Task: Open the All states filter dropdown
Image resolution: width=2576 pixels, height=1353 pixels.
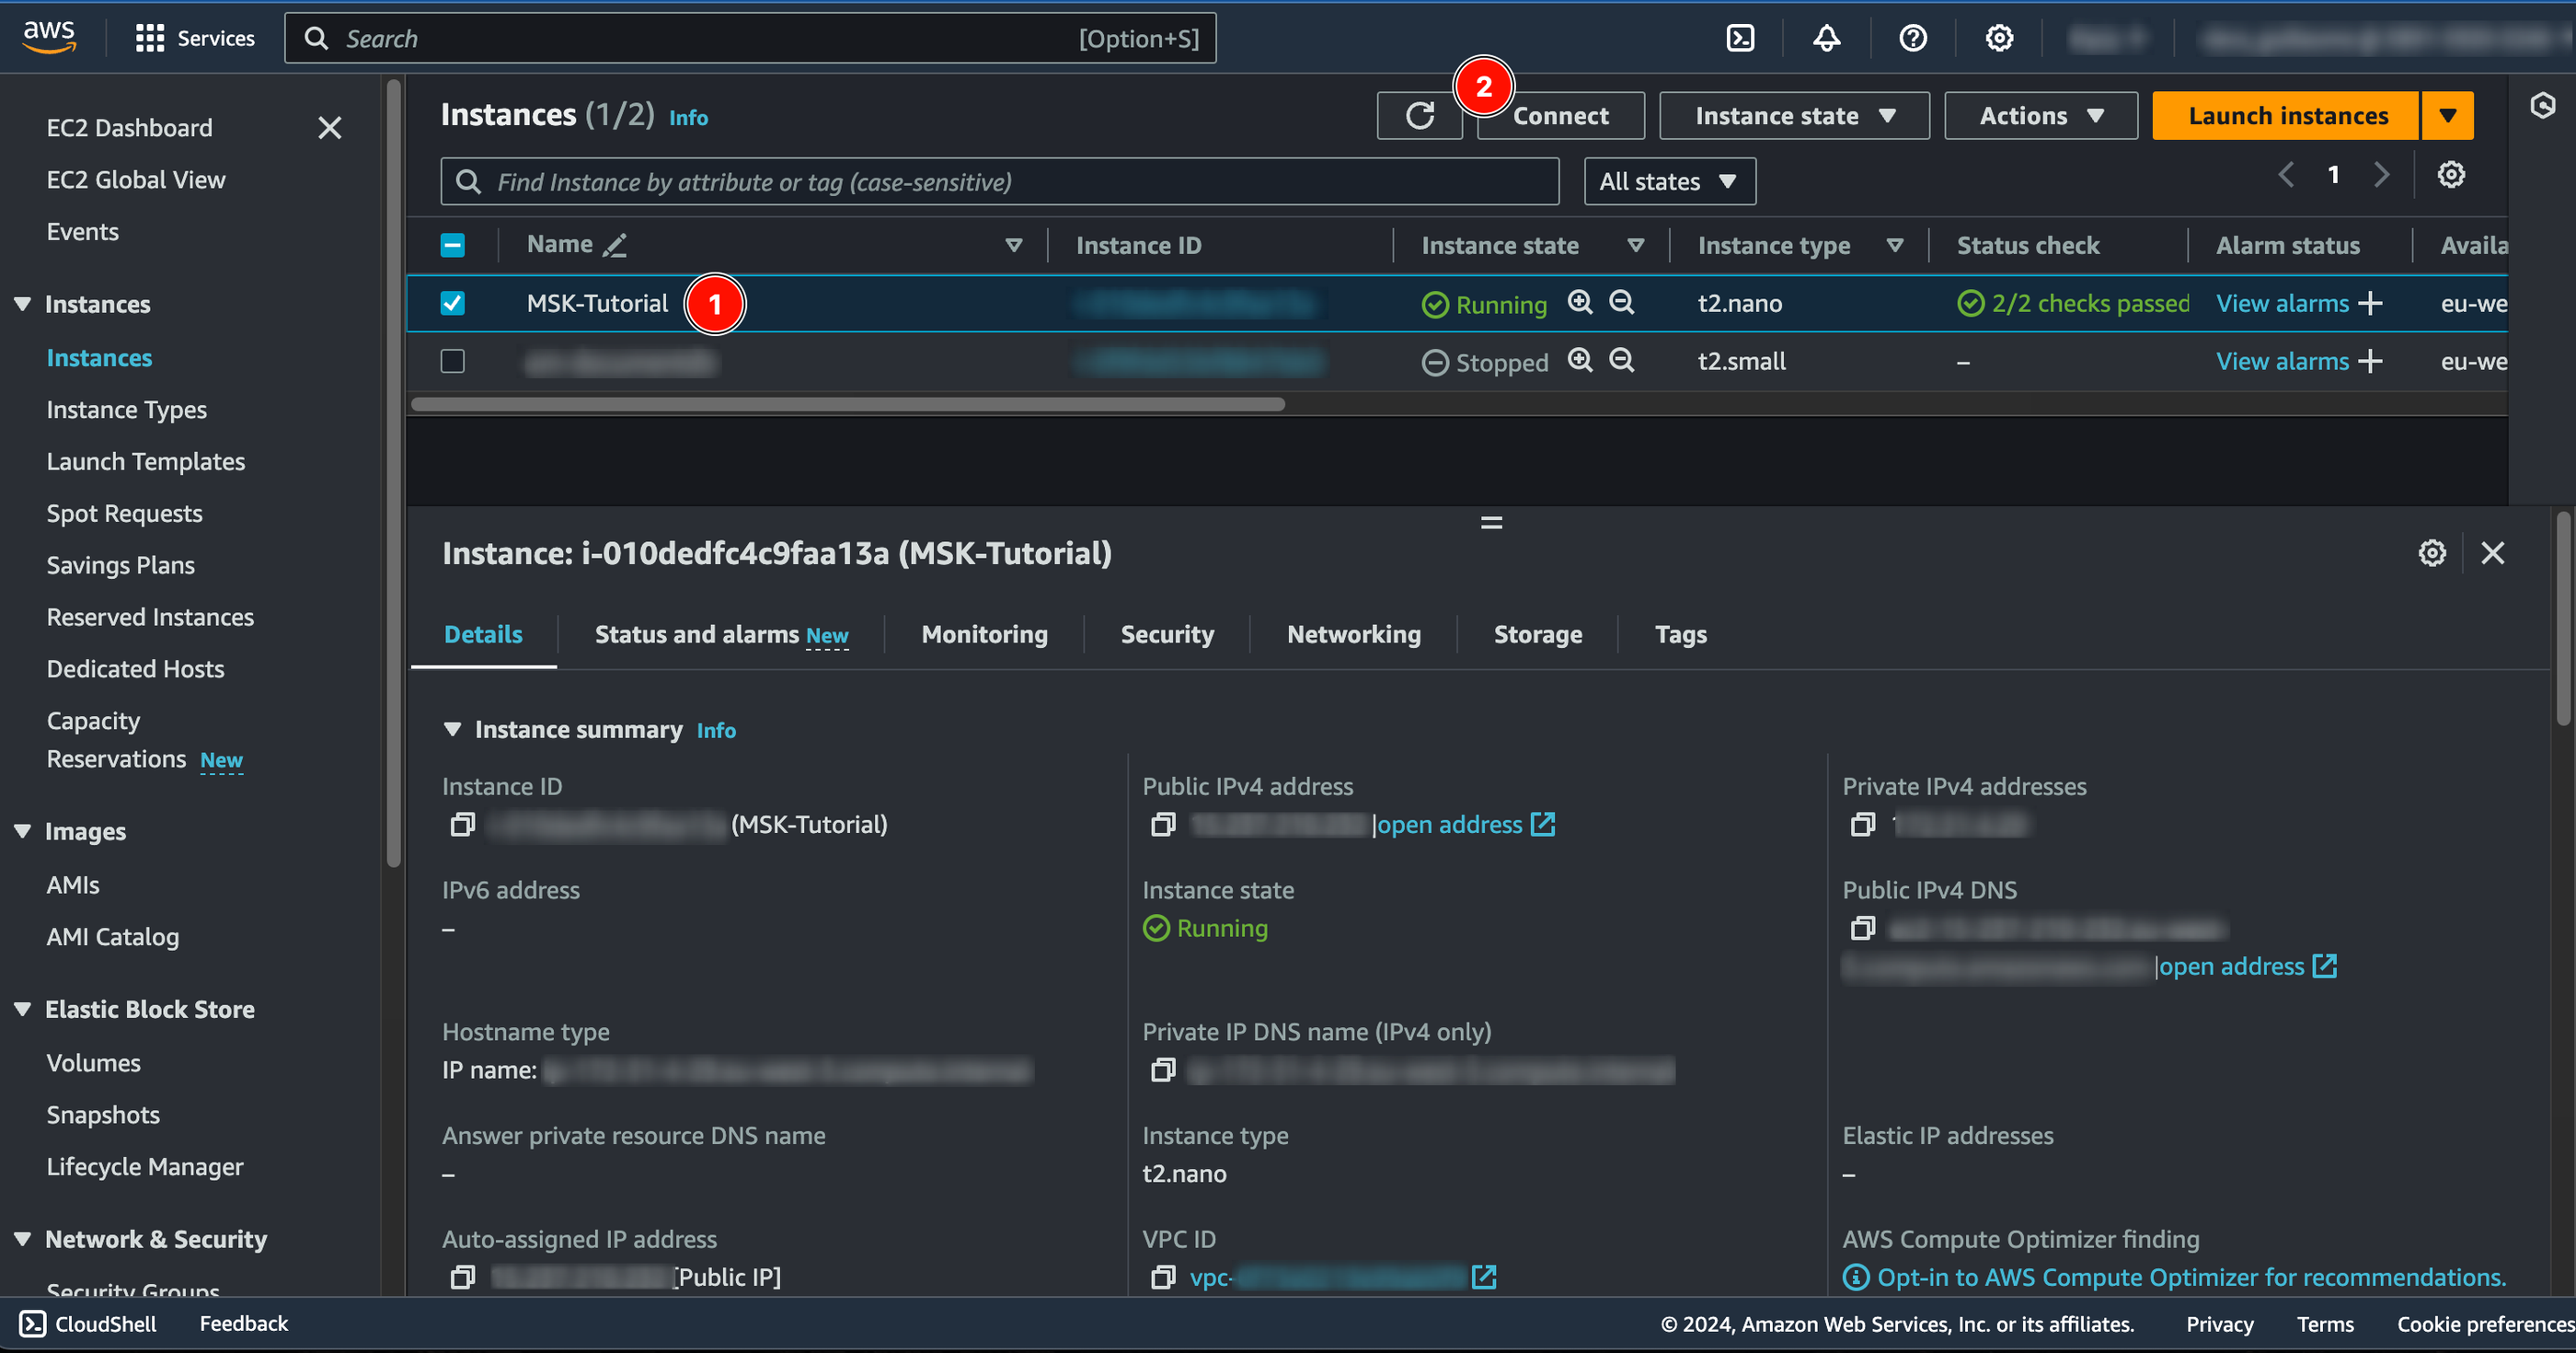Action: pos(1669,181)
